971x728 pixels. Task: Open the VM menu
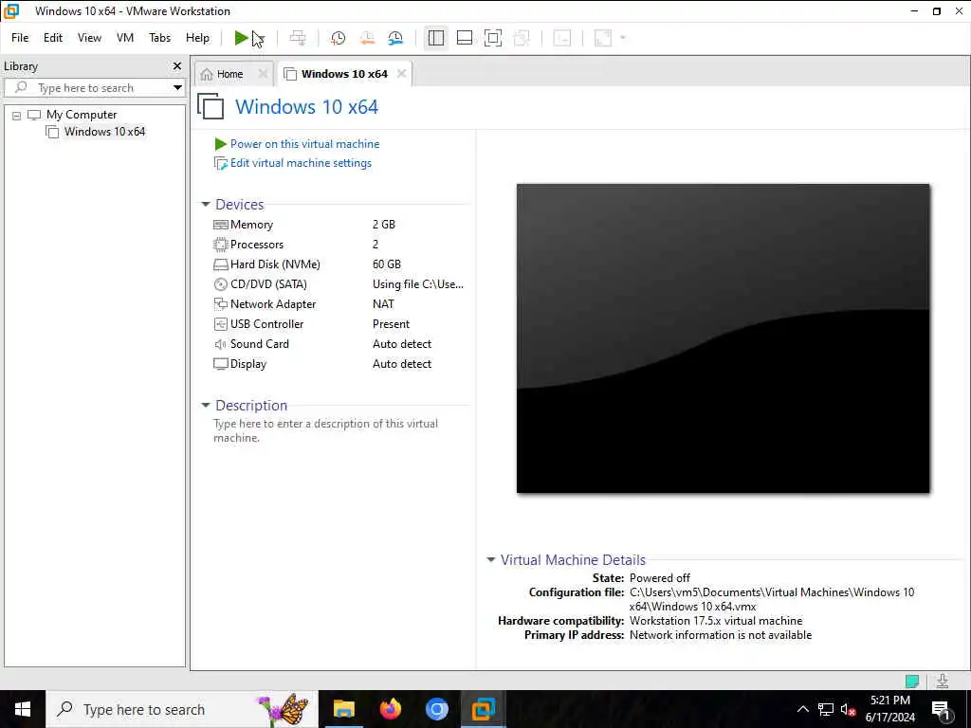click(x=125, y=38)
